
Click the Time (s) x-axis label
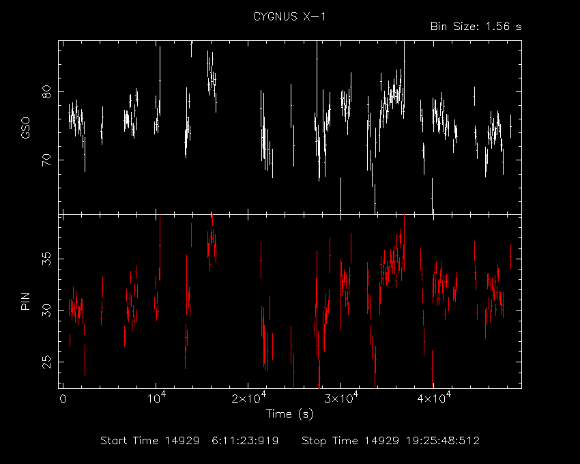[289, 414]
